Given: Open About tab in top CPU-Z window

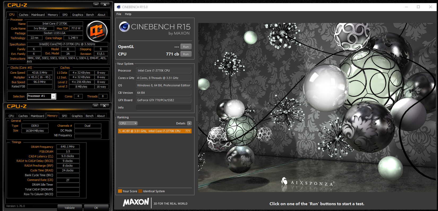Looking at the screenshot, I should [101, 15].
